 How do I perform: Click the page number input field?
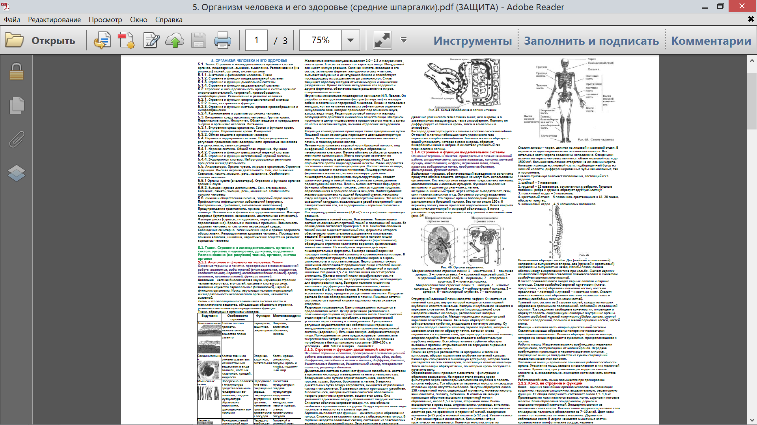pos(256,40)
